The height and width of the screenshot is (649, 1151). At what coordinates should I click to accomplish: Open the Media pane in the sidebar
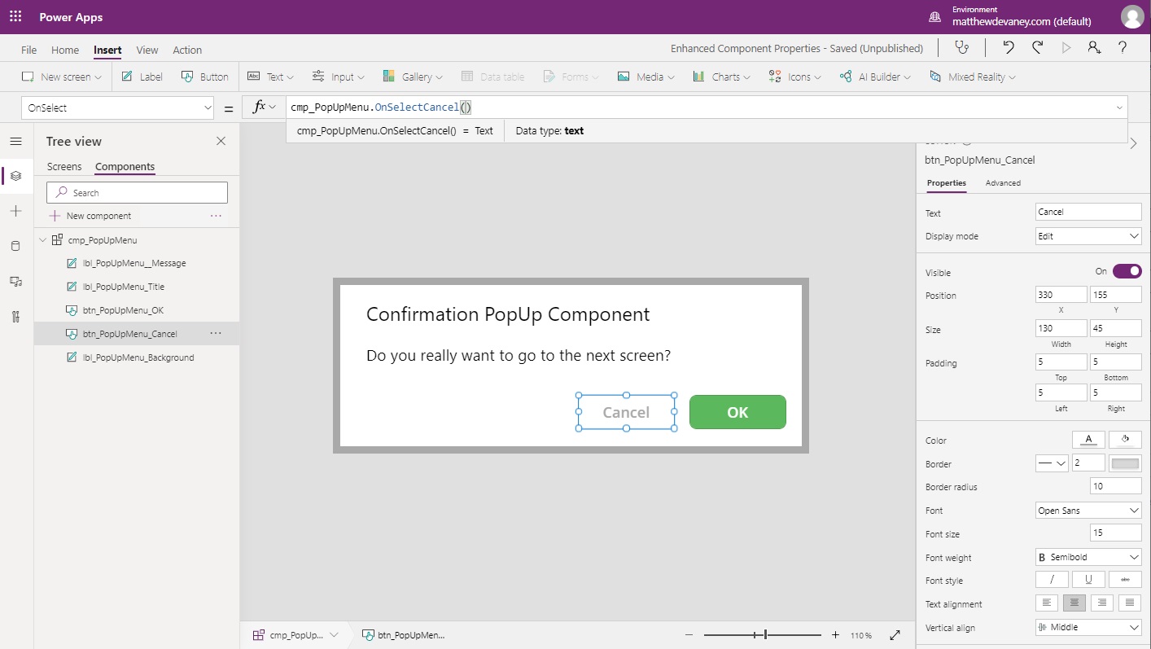pos(15,281)
